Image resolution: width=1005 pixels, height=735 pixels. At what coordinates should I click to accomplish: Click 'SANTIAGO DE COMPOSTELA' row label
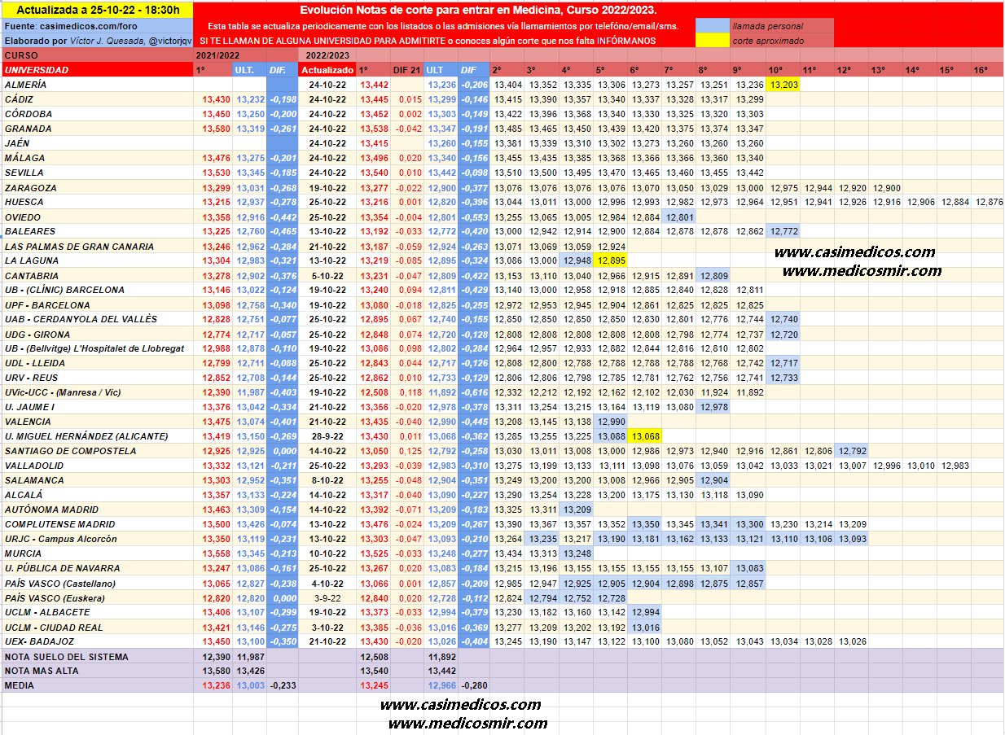point(97,451)
